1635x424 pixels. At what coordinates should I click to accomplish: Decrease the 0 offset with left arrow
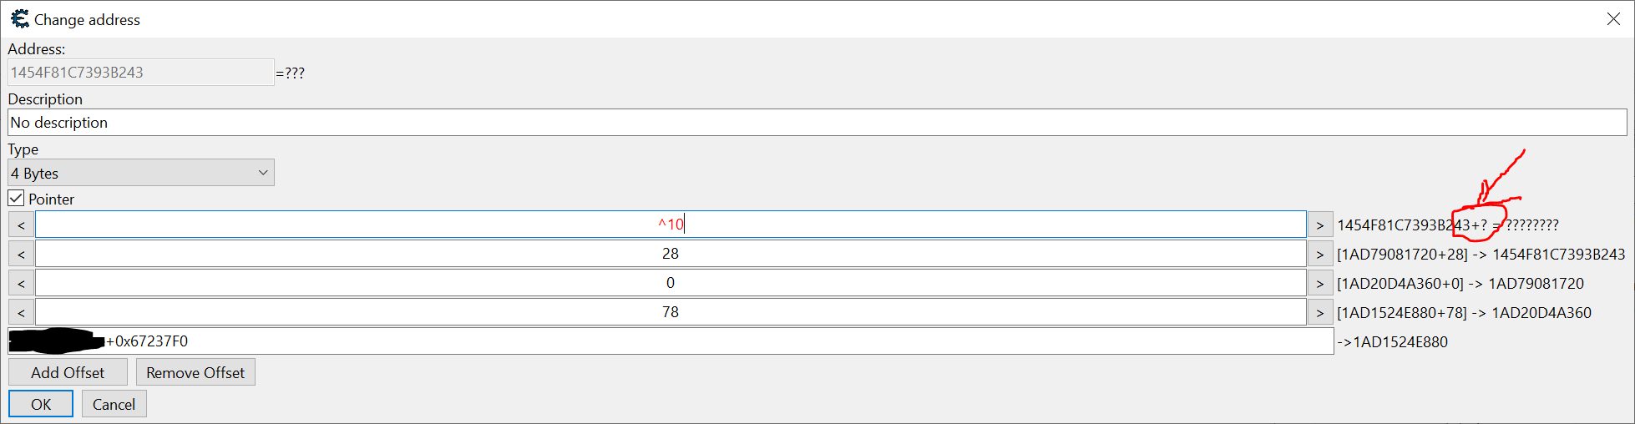click(21, 283)
